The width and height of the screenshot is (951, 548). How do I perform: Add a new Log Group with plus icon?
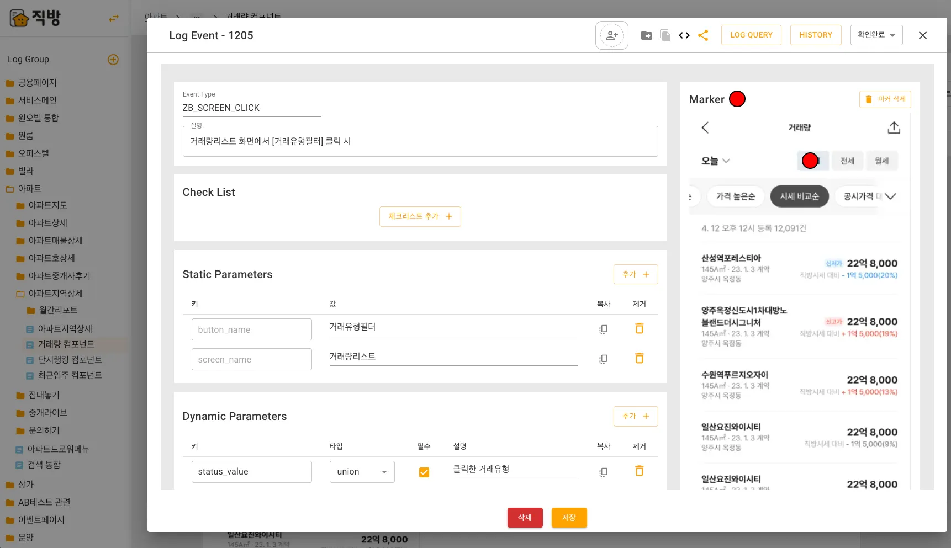coord(113,60)
